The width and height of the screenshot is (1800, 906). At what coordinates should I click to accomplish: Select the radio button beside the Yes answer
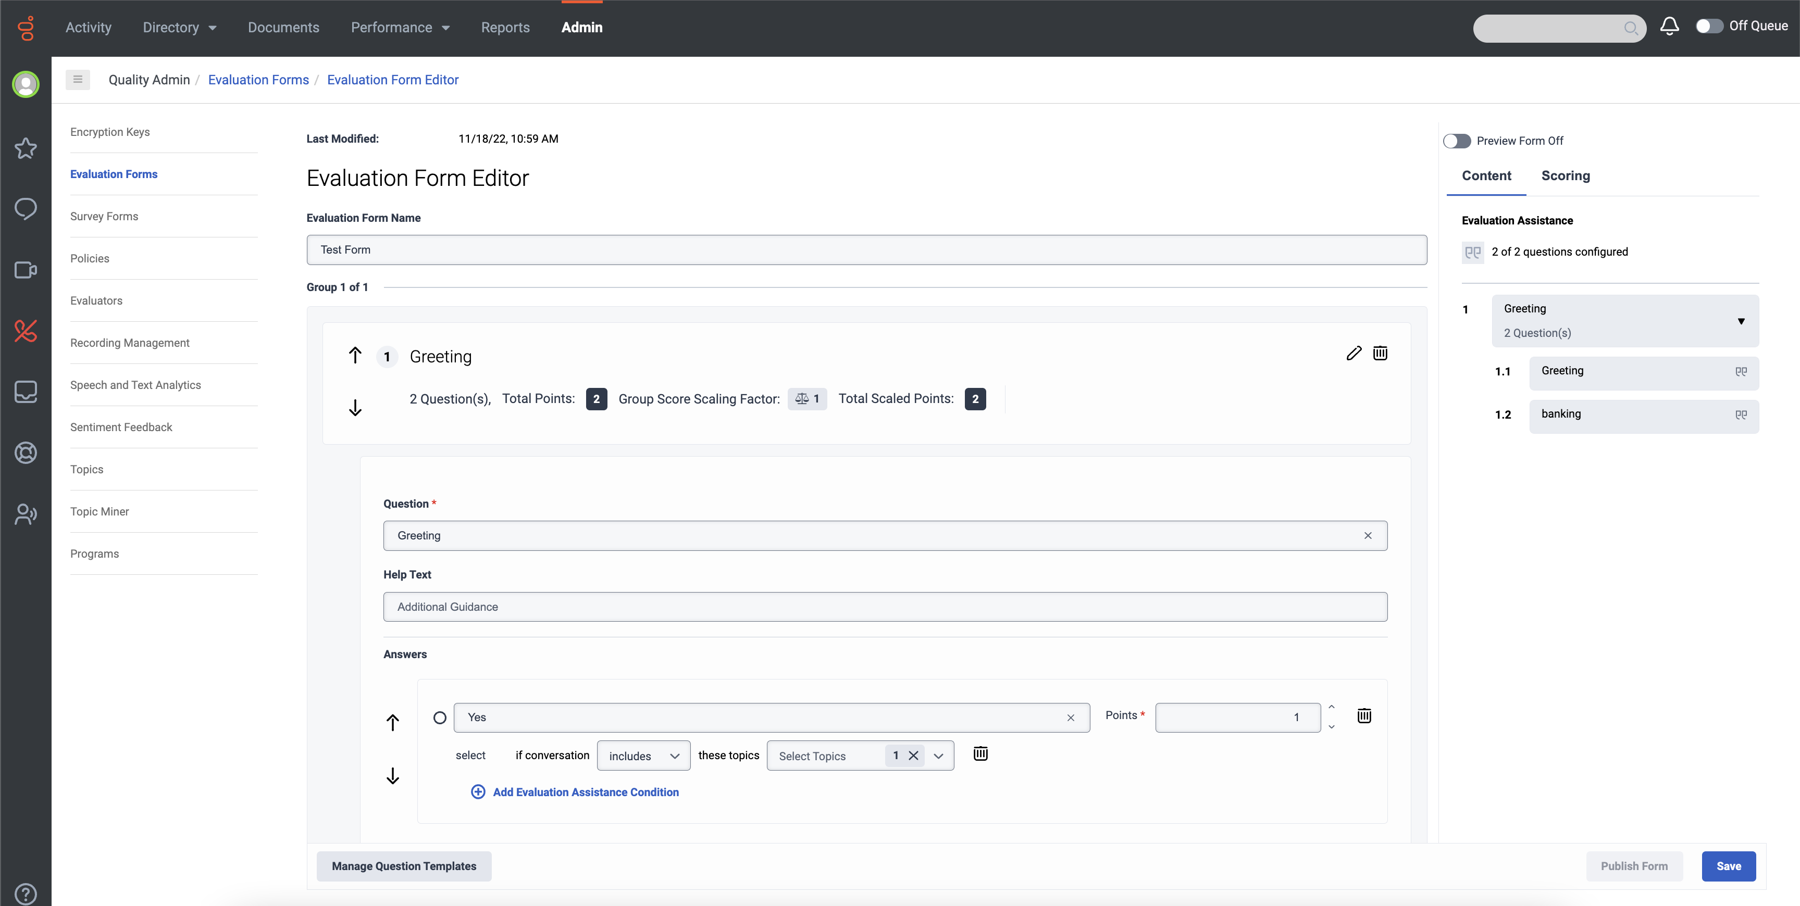coord(440,718)
